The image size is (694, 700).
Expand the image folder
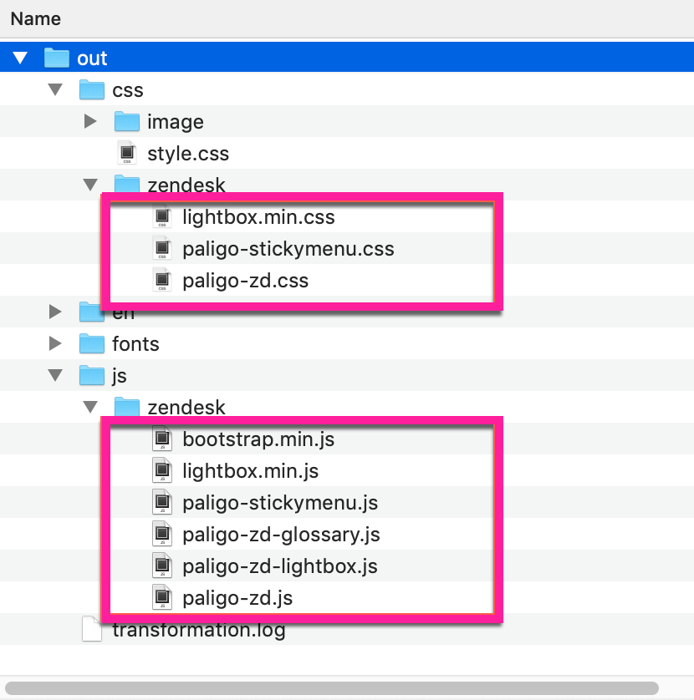90,121
